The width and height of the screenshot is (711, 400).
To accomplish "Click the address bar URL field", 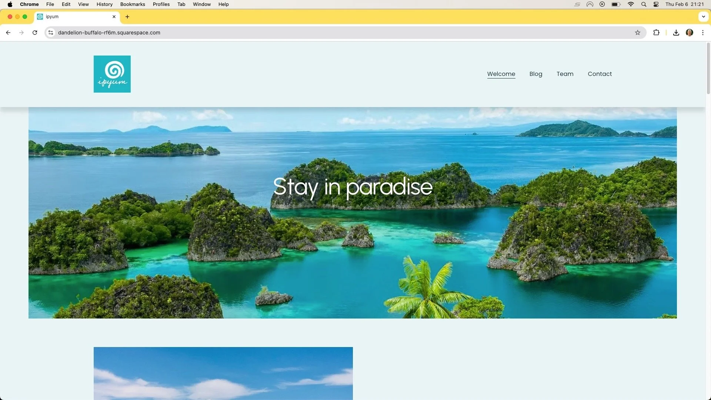I will 296,33.
